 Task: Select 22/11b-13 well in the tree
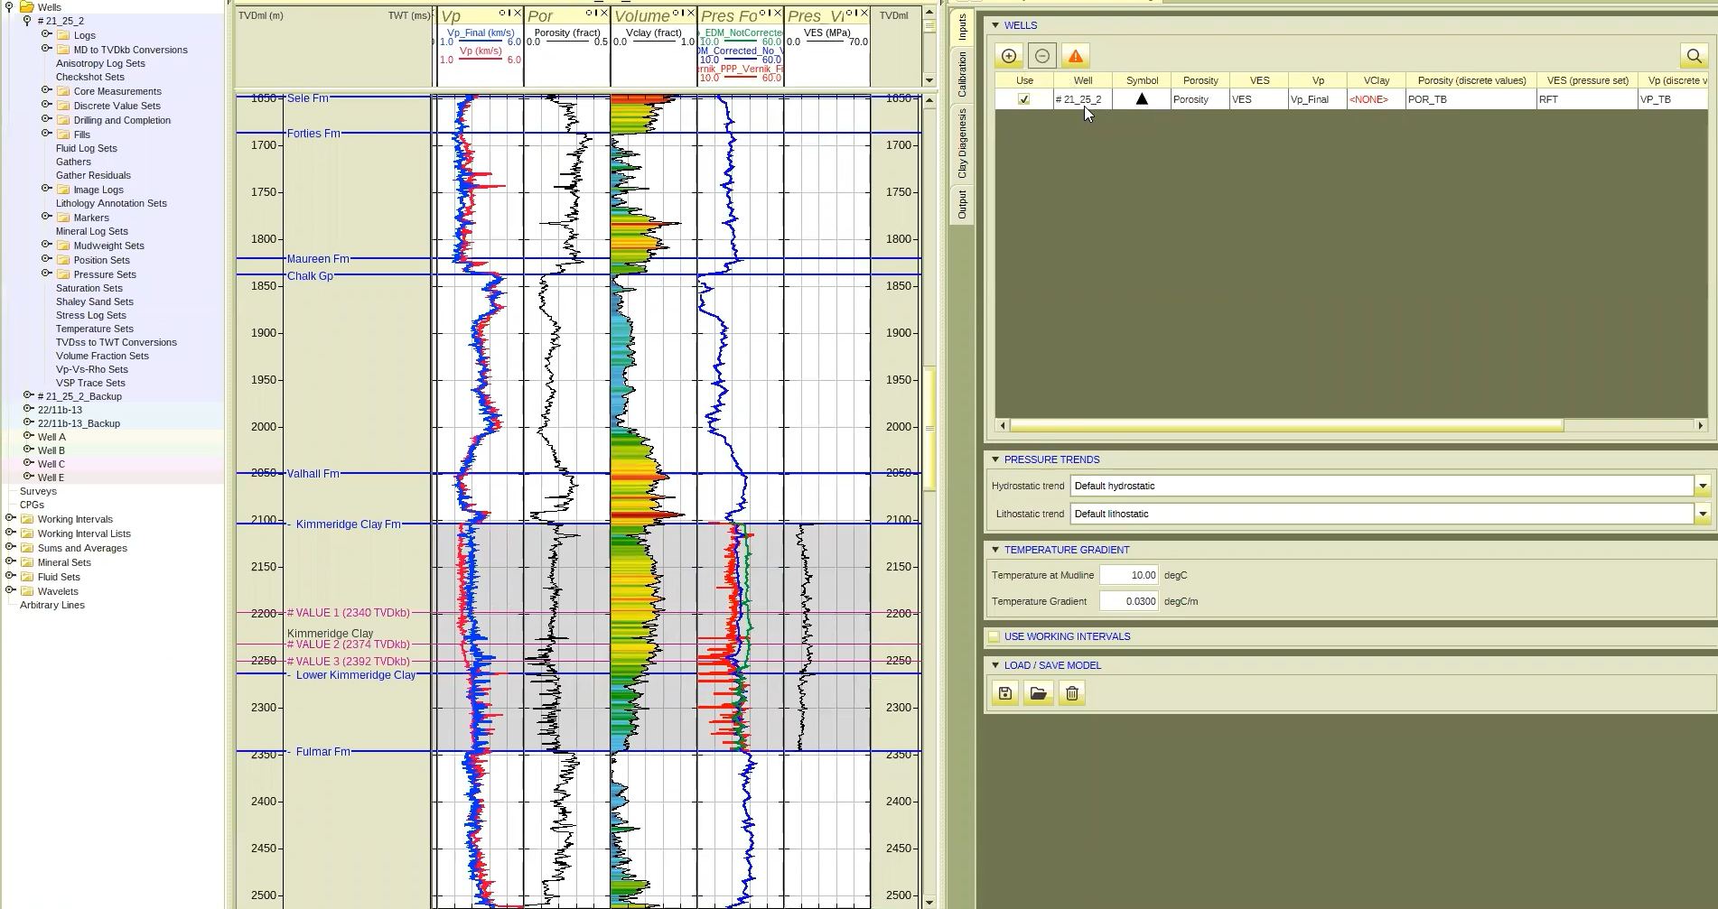click(x=60, y=410)
